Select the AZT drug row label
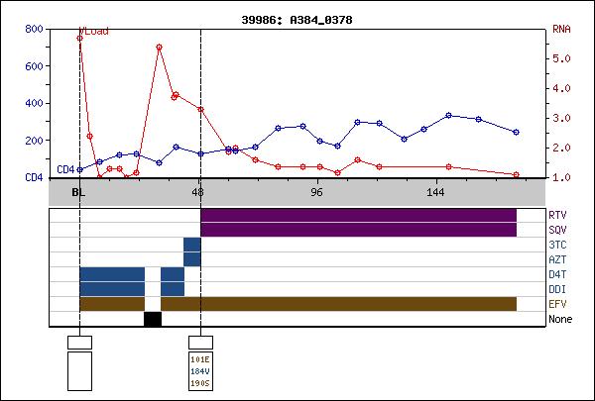Viewport: 595px width, 401px height. (x=558, y=259)
